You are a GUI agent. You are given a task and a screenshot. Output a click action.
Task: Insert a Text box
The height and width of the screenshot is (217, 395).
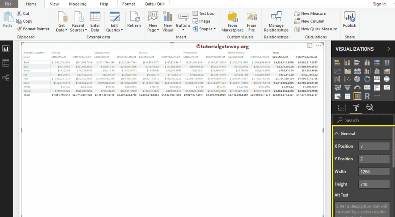(x=203, y=14)
